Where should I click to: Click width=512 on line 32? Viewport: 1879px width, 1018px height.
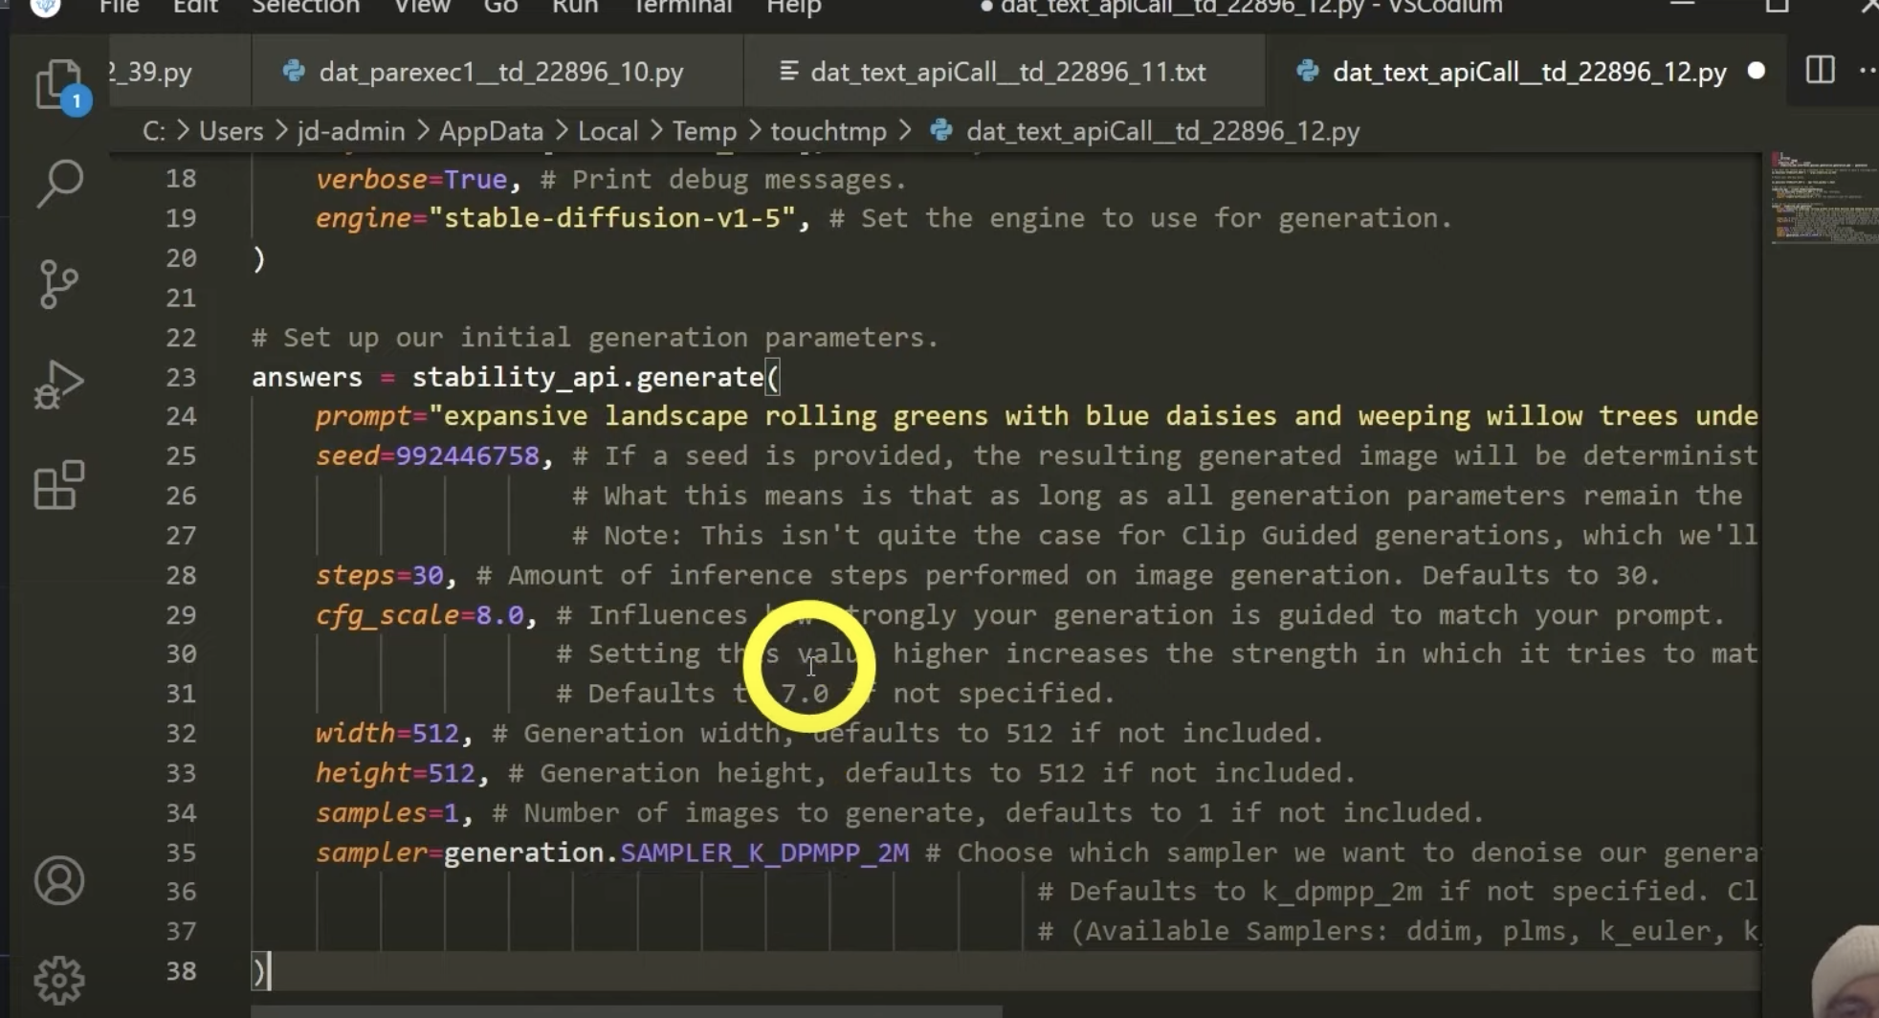coord(387,734)
